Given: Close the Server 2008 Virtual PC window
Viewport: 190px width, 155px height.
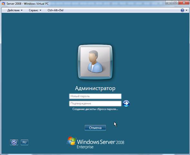Looking at the screenshot, I should 184,3.
